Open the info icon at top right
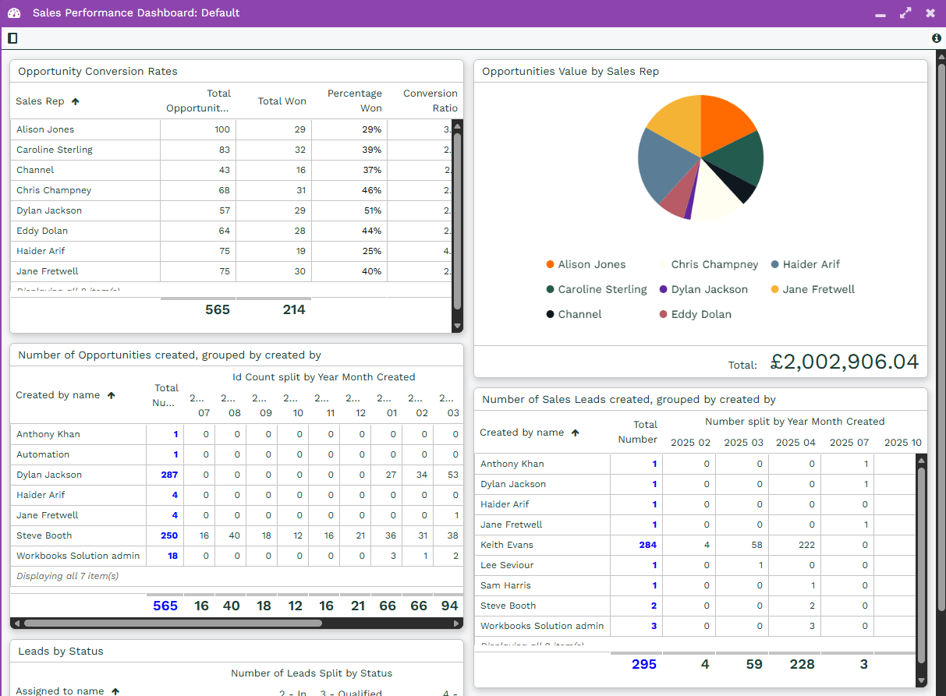 click(x=936, y=38)
